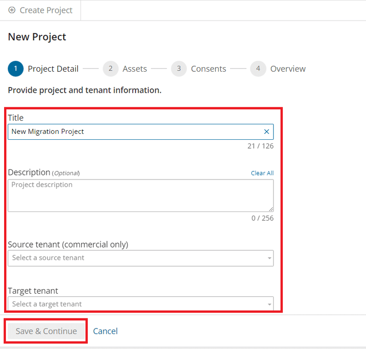This screenshot has width=366, height=349.
Task: Click the Clear All link above Description
Action: [262, 173]
